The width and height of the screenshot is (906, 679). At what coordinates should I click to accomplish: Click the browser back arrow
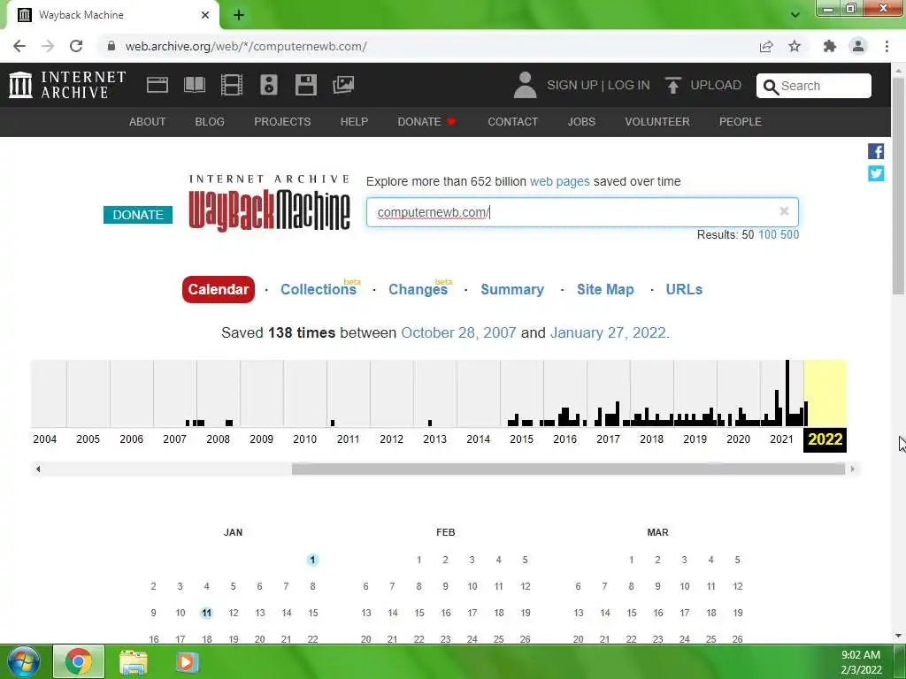point(19,46)
